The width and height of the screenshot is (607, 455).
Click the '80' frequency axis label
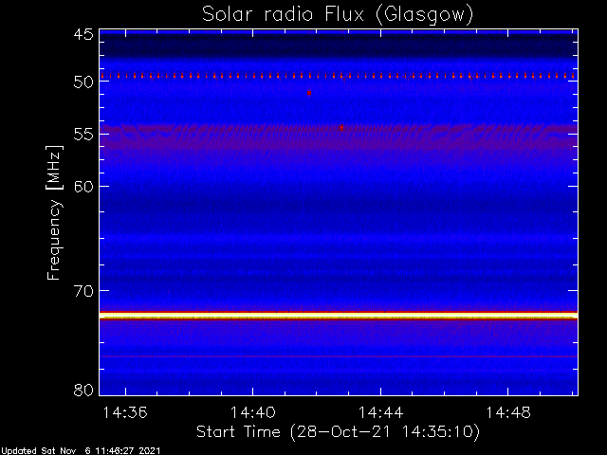point(83,390)
